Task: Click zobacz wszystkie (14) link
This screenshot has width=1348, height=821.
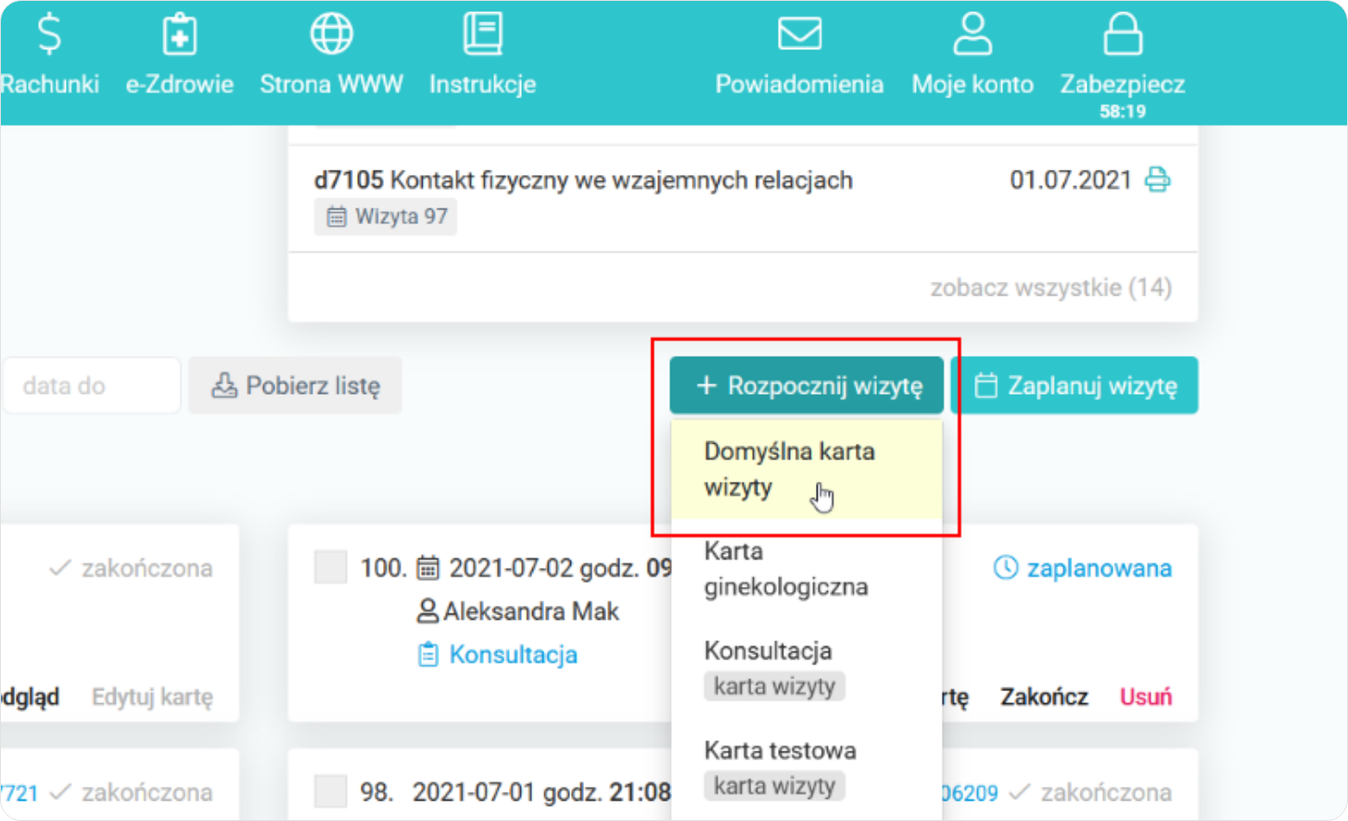Action: point(1050,287)
